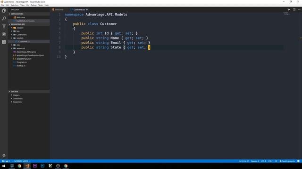302x169 pixels.
Task: Place cursor on the Customer class name
Action: click(109, 24)
